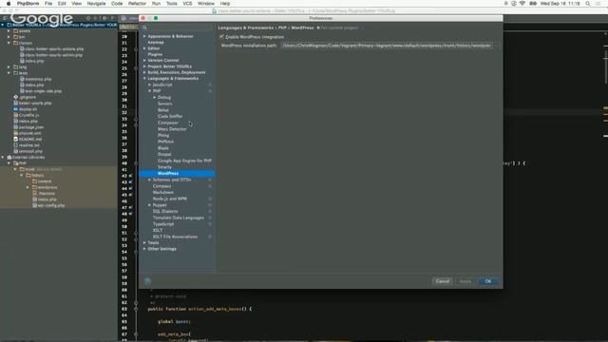Select Google App Engine for PHP
The image size is (608, 342).
coord(184,161)
